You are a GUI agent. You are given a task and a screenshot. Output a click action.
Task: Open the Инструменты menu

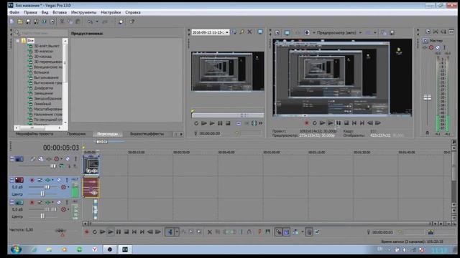pos(83,13)
